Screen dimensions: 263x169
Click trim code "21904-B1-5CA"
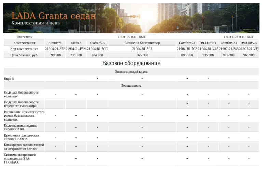142,49
